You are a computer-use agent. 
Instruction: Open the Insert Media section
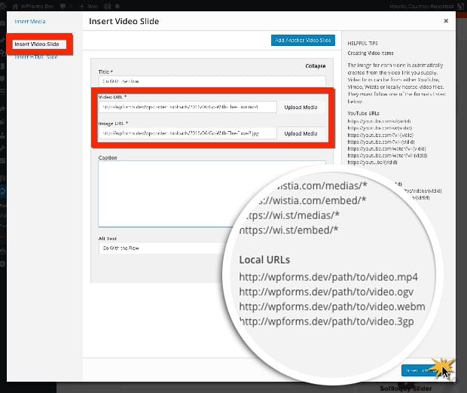[30, 21]
